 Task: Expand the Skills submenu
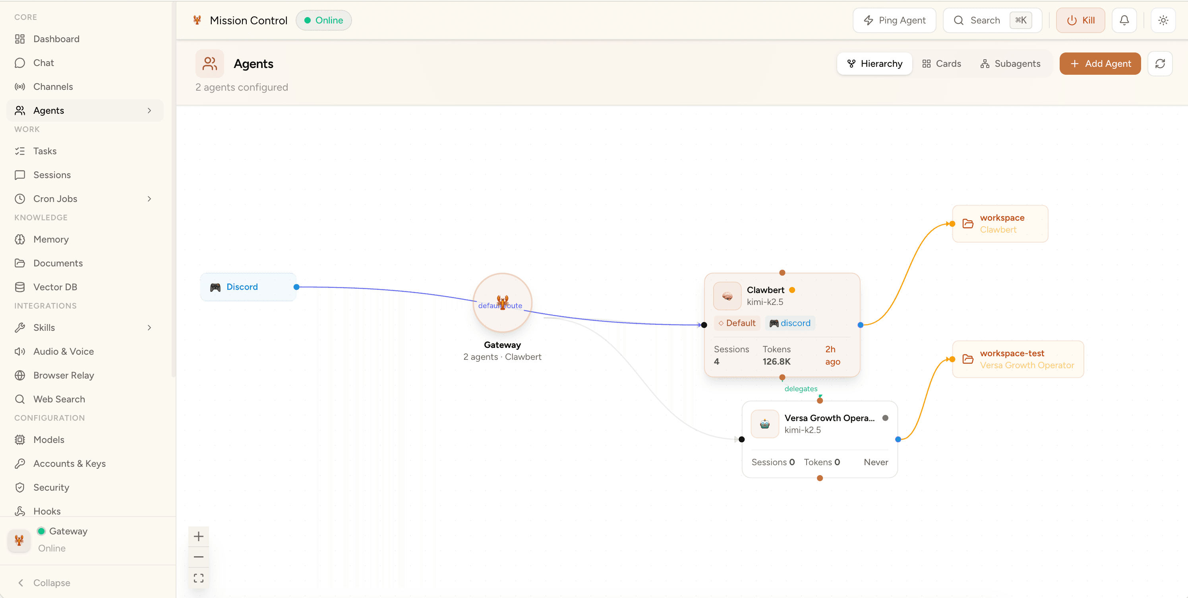(149, 327)
